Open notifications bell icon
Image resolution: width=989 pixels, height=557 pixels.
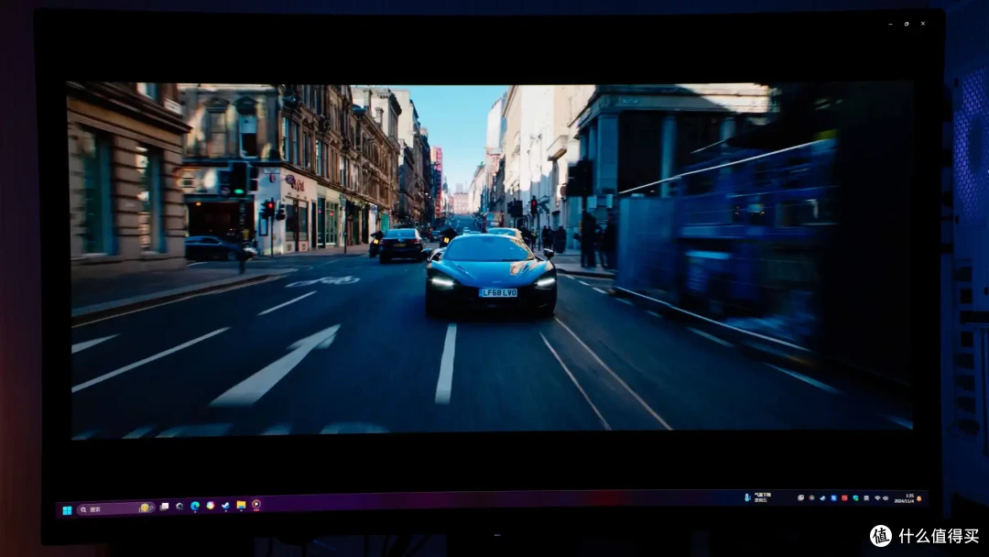pyautogui.click(x=919, y=499)
